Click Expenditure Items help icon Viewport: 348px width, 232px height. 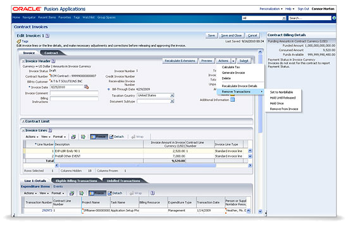(x=152, y=193)
